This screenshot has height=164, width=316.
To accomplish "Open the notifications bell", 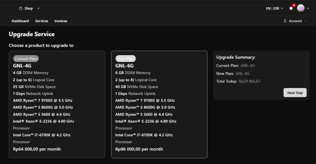I will click(291, 9).
